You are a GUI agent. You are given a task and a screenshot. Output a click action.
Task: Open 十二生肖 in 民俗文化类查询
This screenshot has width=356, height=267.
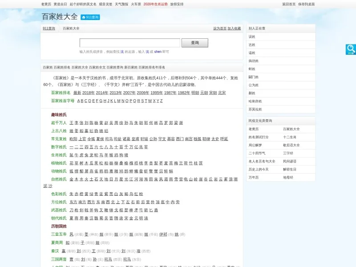(x=290, y=137)
